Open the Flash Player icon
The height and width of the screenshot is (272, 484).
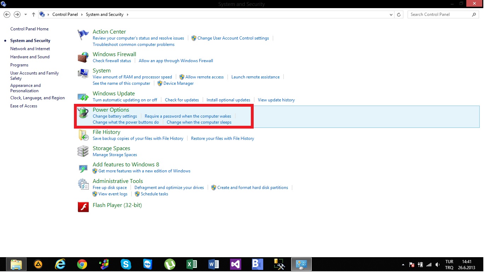[83, 207]
